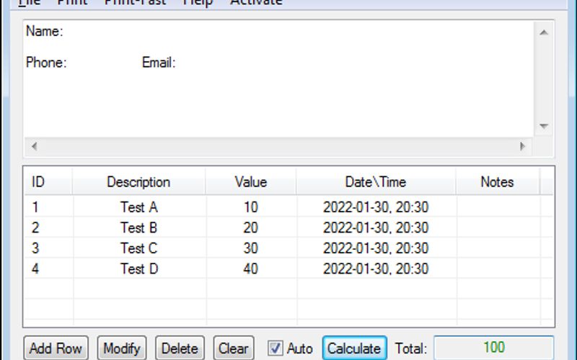Click the left arrow of horizontal scrollbar
This screenshot has width=577, height=360.
pyautogui.click(x=34, y=146)
